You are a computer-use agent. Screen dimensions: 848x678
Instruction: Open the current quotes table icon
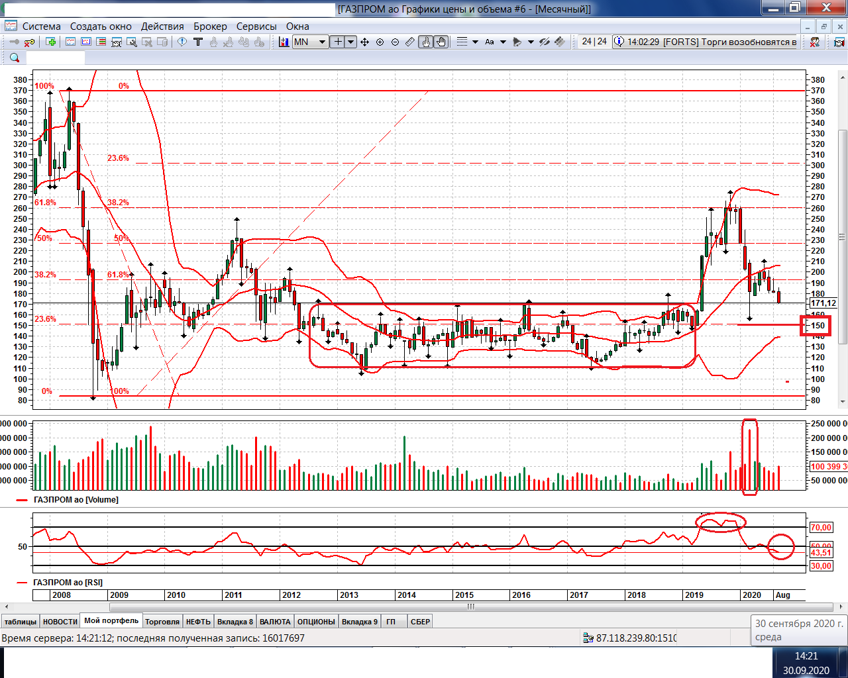pos(70,42)
